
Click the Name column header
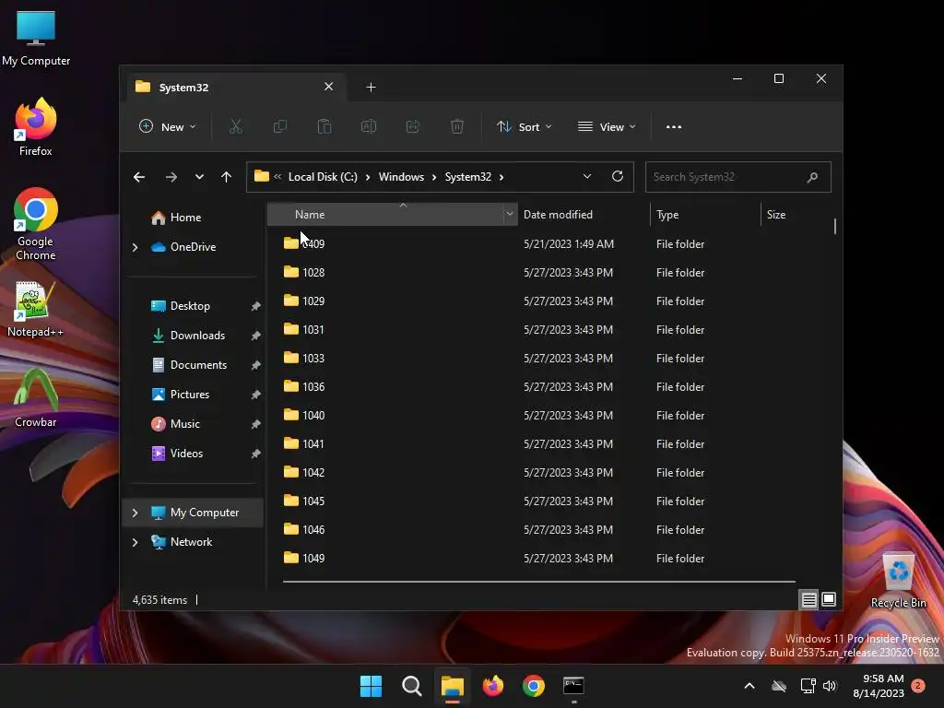pyautogui.click(x=385, y=214)
